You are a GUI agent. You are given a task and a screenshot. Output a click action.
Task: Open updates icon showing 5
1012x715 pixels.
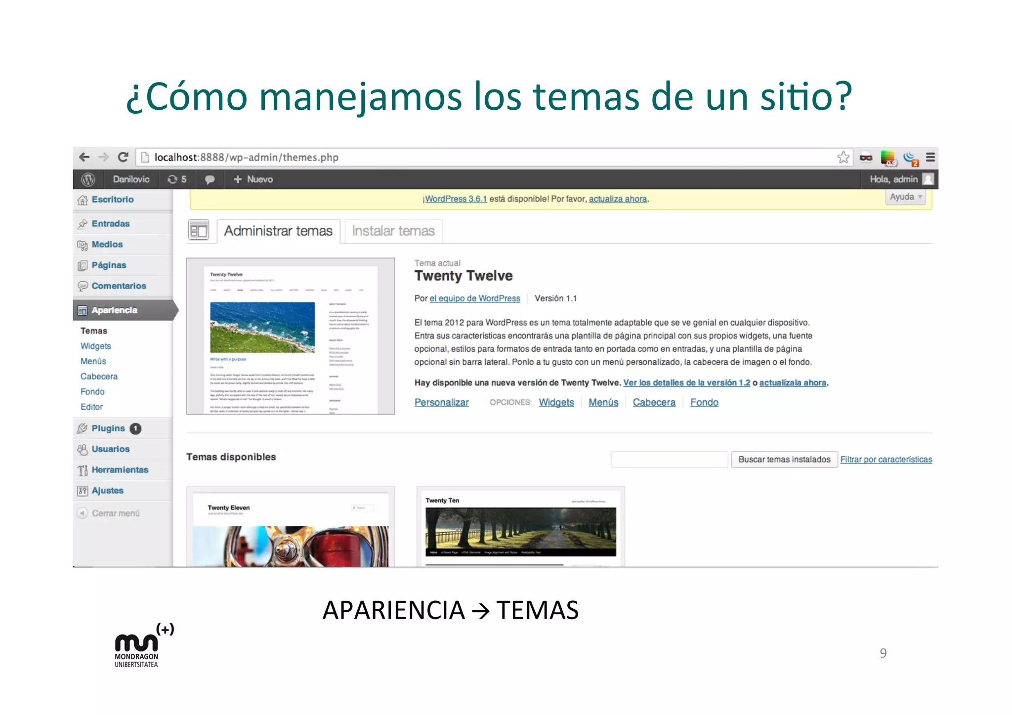(177, 179)
